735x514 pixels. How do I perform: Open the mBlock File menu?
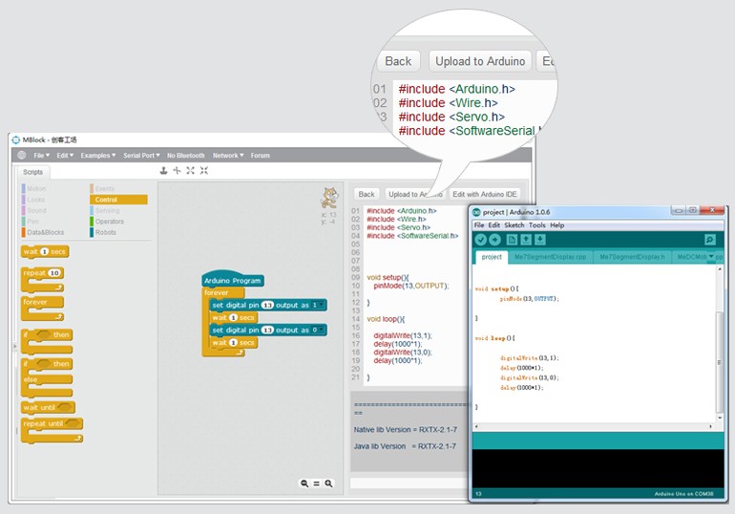pyautogui.click(x=41, y=155)
